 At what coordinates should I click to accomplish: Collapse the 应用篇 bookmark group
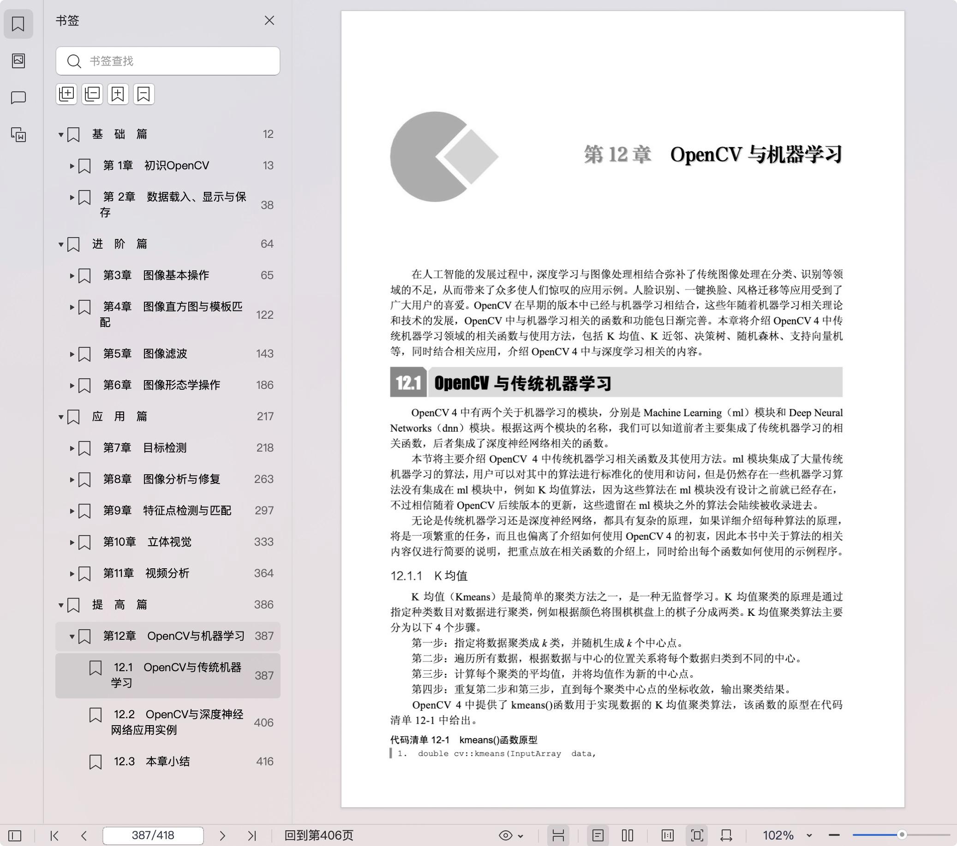coord(61,417)
